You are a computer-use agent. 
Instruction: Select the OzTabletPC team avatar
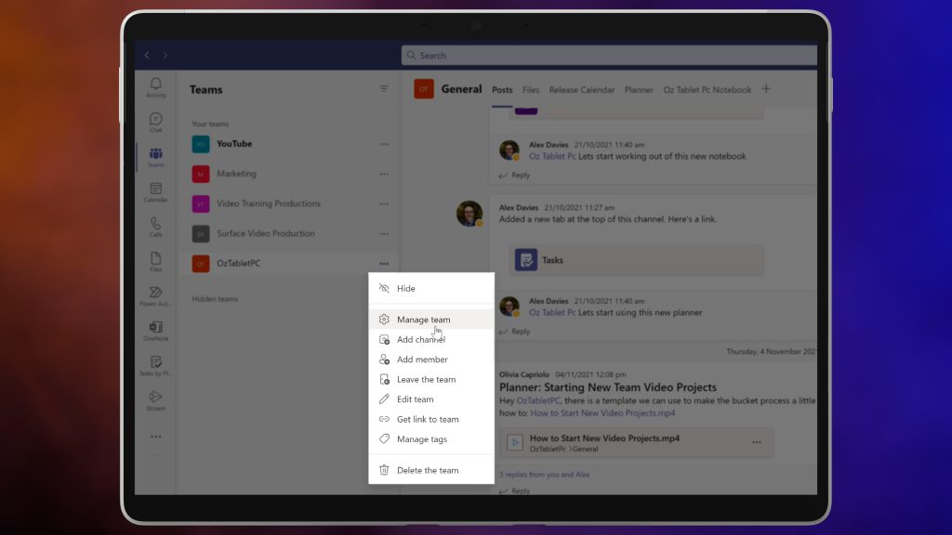tap(201, 263)
